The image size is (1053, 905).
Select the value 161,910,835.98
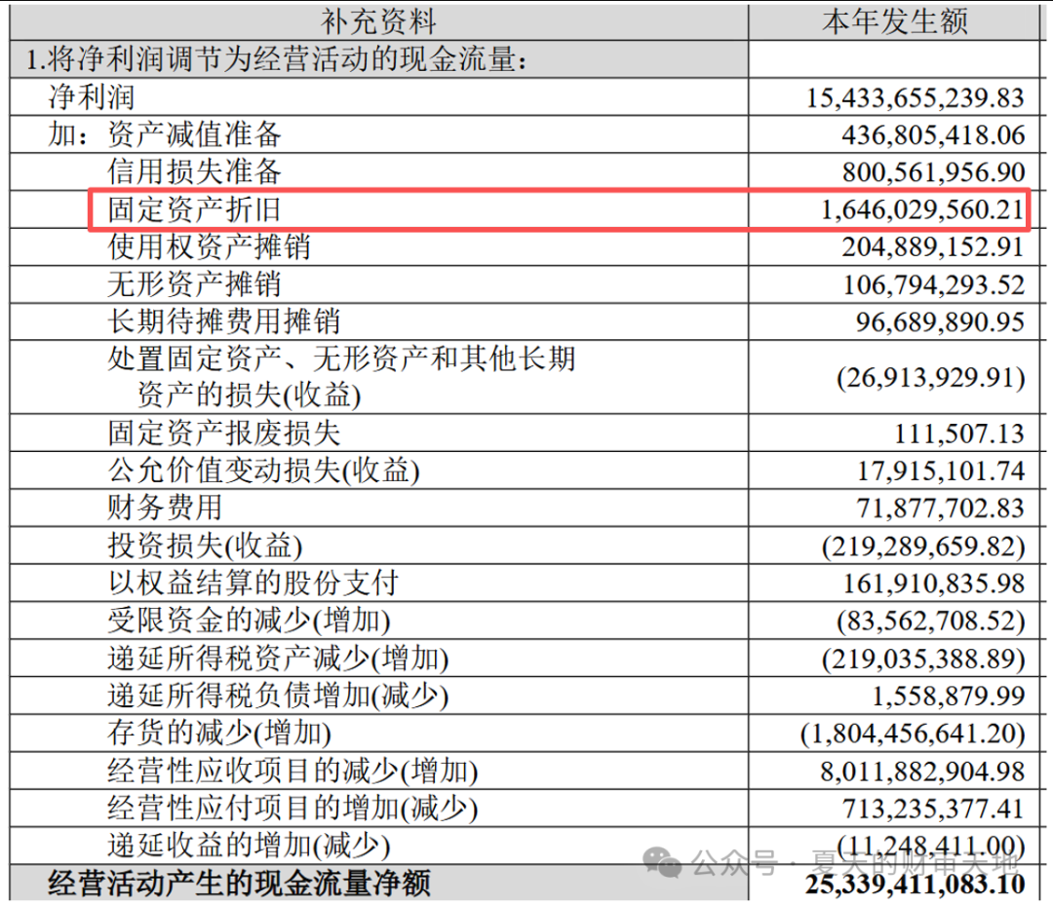tap(933, 584)
